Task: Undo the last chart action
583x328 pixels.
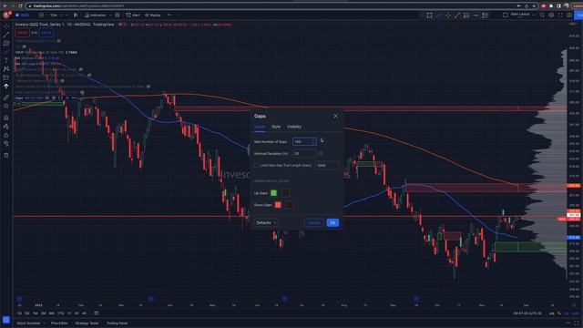Action: pos(169,15)
